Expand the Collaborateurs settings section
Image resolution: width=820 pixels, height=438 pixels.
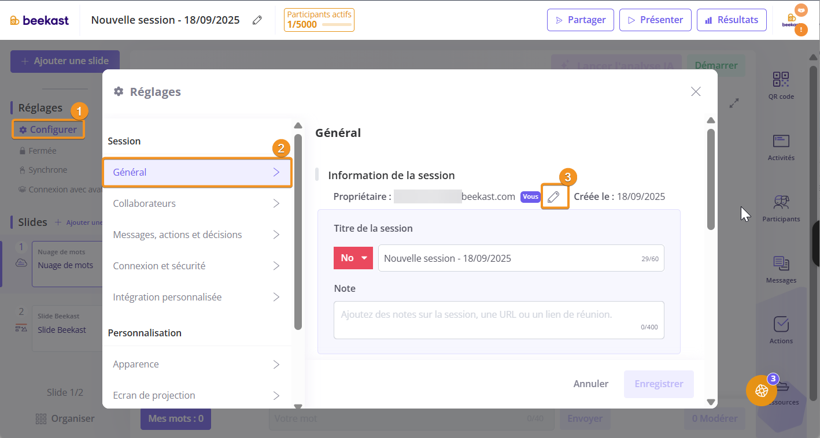[197, 203]
